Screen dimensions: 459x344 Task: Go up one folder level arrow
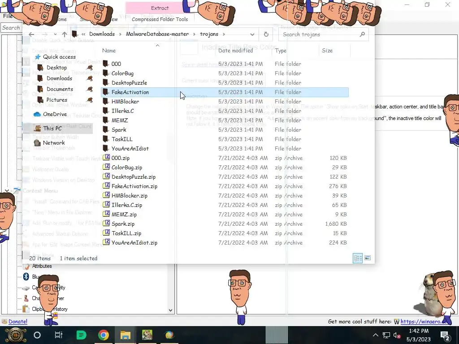point(65,34)
